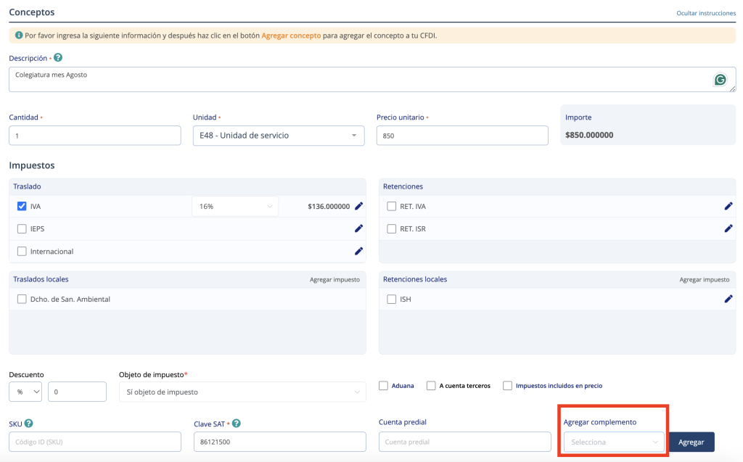Click the Ocultar instrucciones link
This screenshot has height=462, width=743.
coord(705,14)
